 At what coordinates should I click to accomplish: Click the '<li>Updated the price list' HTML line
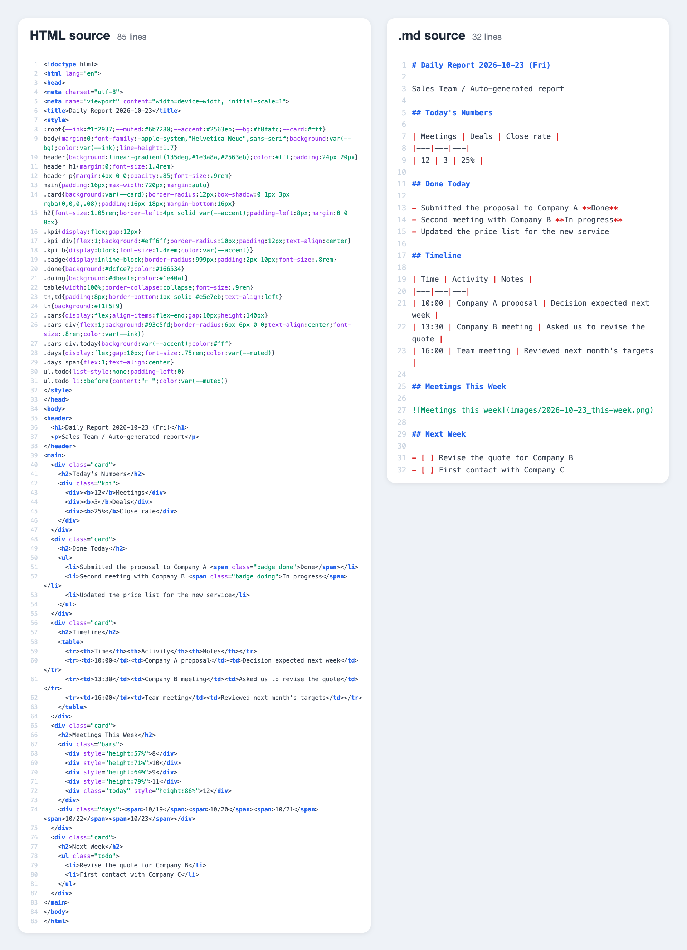[x=157, y=595]
